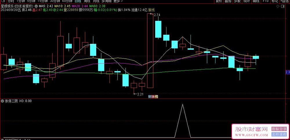The image size is (290, 140).
Task: Switch to 分时 chart tab
Action: tap(10, 1)
